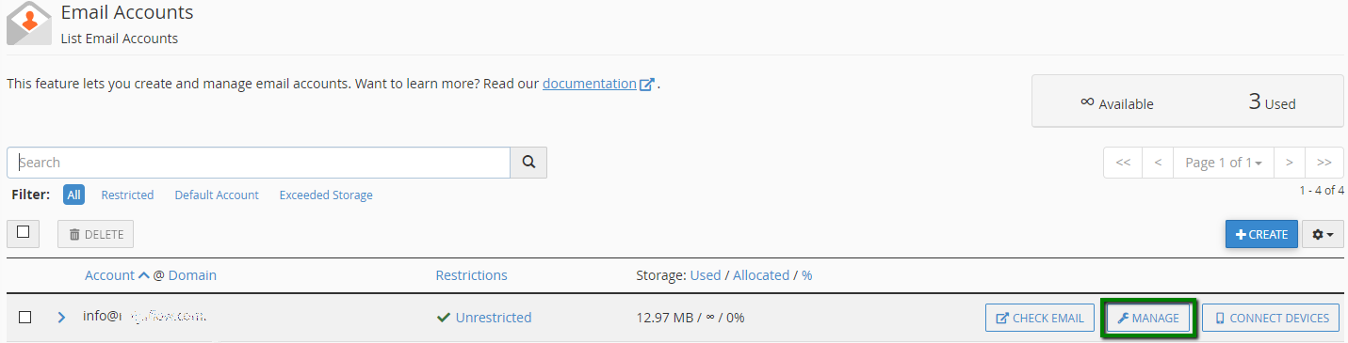Open the external documentation link icon
The height and width of the screenshot is (343, 1348).
(x=647, y=85)
